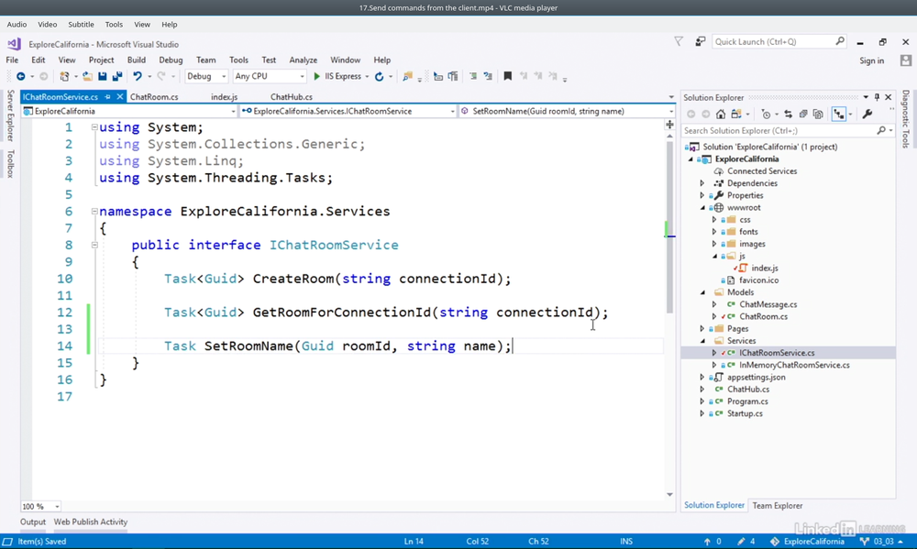Switch to the ChatHub.cs editor tab
Viewport: 917px width, 549px height.
click(292, 97)
